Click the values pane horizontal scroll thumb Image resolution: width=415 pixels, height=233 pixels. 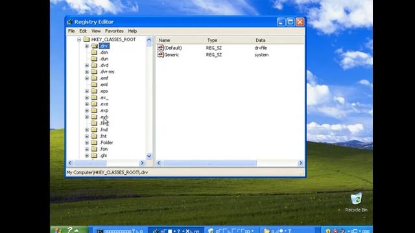[209, 163]
